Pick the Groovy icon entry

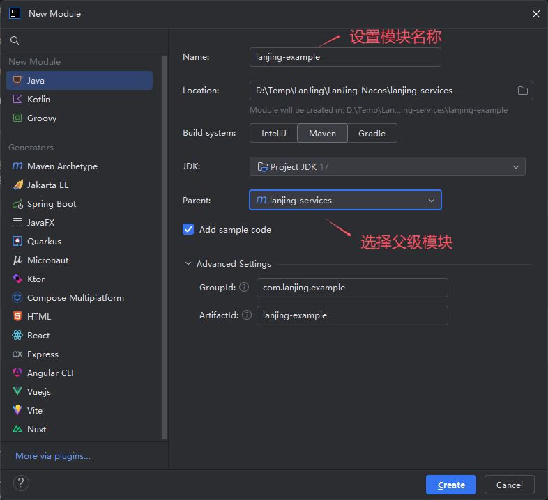click(x=17, y=118)
